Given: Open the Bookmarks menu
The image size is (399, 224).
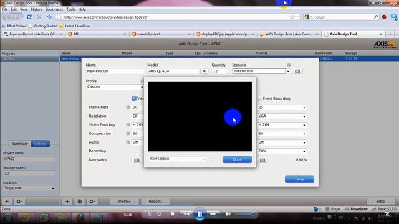Looking at the screenshot, I should tap(54, 9).
